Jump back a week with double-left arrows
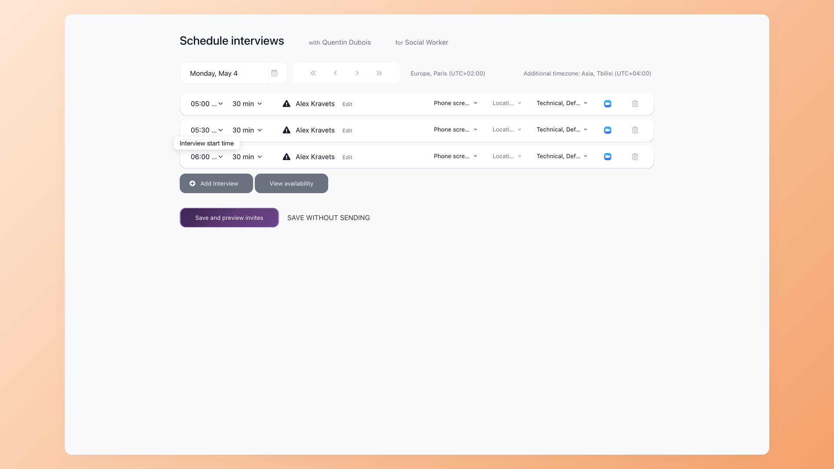This screenshot has height=469, width=834. click(313, 73)
